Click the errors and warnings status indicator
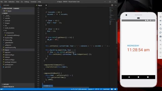Viewport: 162px width, 91px height. [2, 89]
